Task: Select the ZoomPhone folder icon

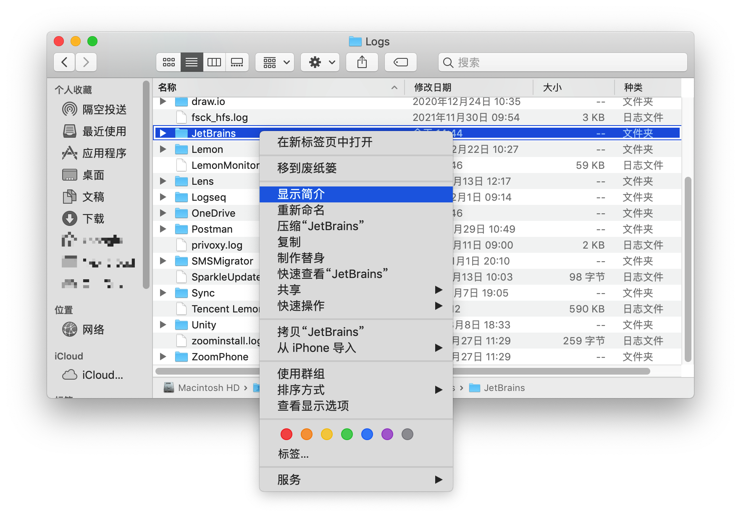Action: coord(181,357)
